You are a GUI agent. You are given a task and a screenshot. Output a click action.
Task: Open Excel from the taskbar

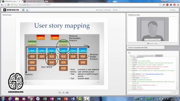[x=45, y=99]
